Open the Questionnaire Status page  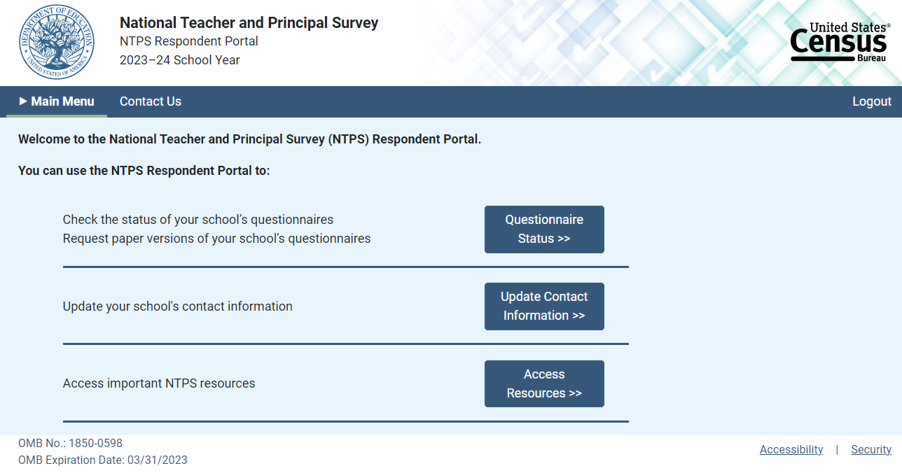(x=544, y=230)
